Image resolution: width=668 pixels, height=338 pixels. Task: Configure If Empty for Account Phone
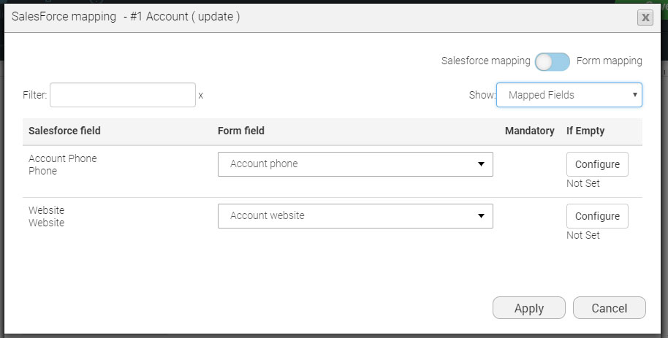(x=597, y=164)
